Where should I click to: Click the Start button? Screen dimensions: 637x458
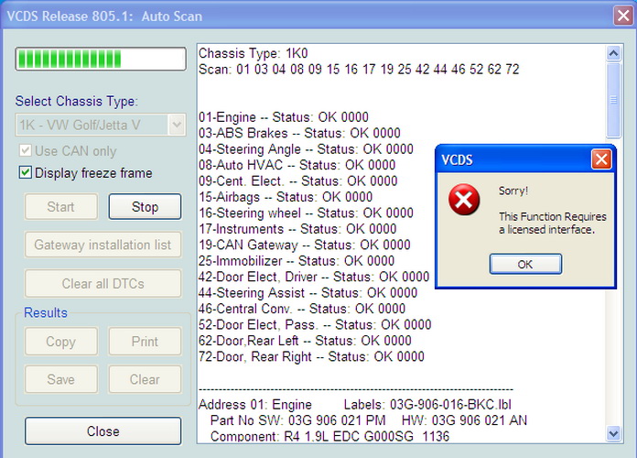tap(61, 207)
